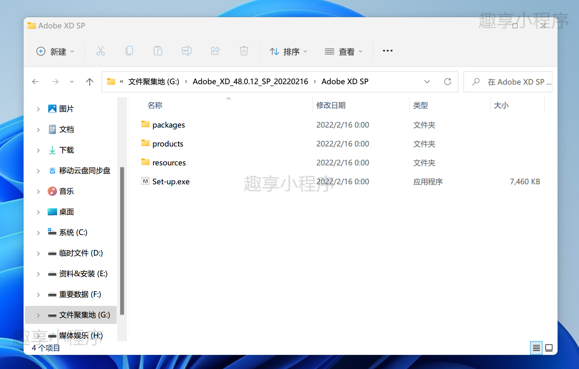This screenshot has height=369, width=579.
Task: Sort by 修改日期 column header
Action: point(331,105)
